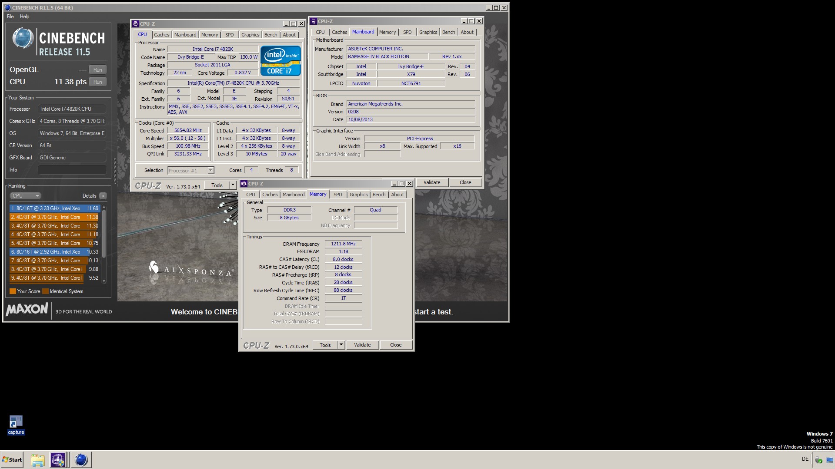Click the Core Speed value 5654.82 MHz
Screen dimensions: 835x469
(188, 130)
